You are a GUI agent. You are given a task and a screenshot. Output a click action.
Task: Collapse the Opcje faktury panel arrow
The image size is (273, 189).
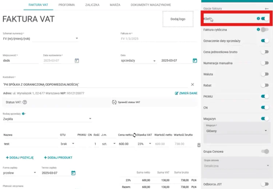[x=267, y=8]
